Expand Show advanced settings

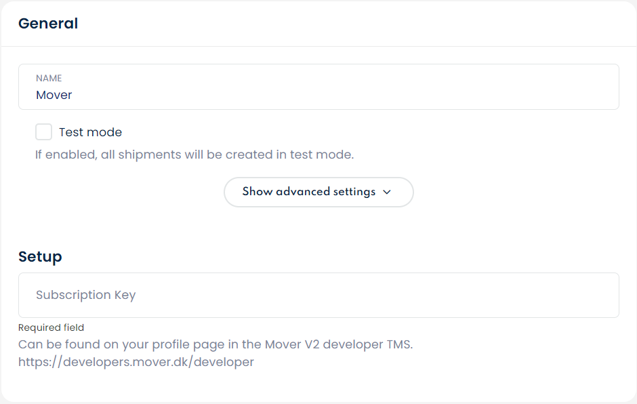pyautogui.click(x=318, y=192)
